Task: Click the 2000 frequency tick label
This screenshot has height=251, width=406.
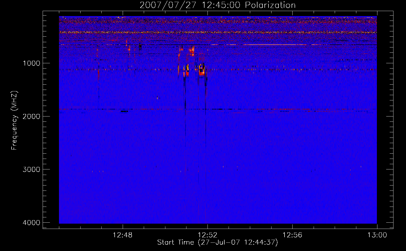Action: pyautogui.click(x=31, y=116)
